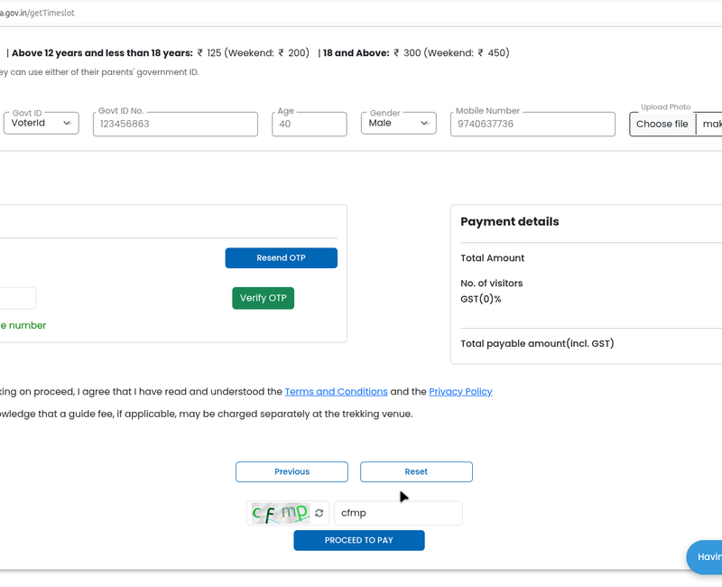
Task: Click the Above 12 years price text
Action: coord(161,53)
